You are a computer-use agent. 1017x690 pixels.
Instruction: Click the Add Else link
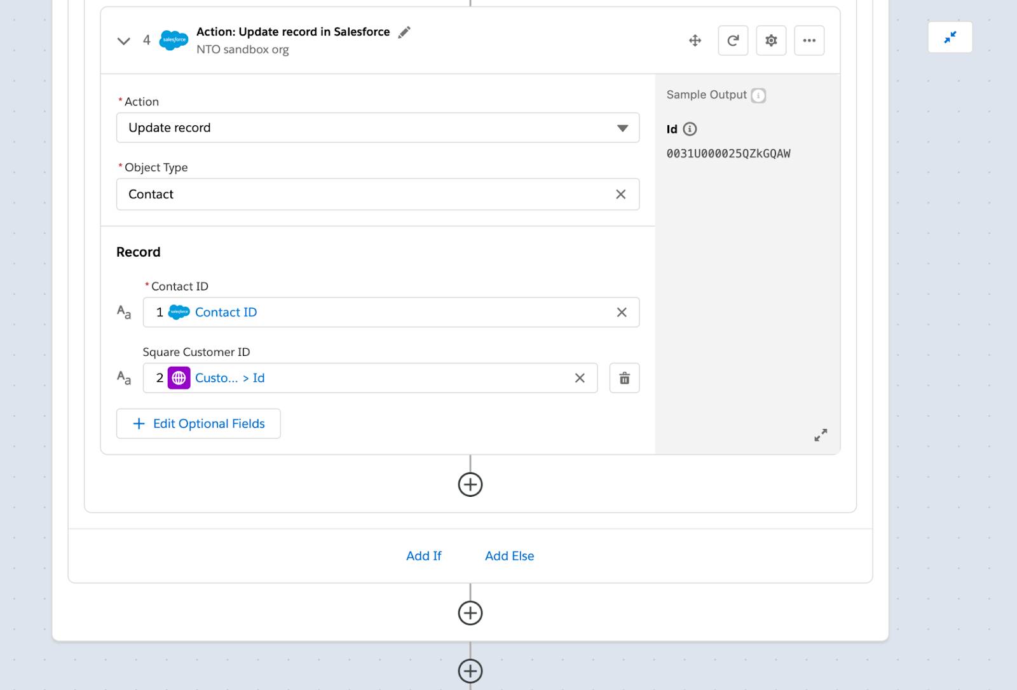[x=510, y=556]
